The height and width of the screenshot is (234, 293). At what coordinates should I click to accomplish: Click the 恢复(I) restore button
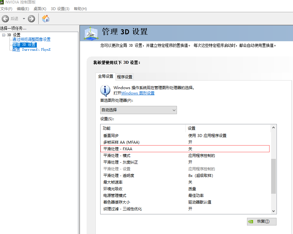[x=262, y=221]
